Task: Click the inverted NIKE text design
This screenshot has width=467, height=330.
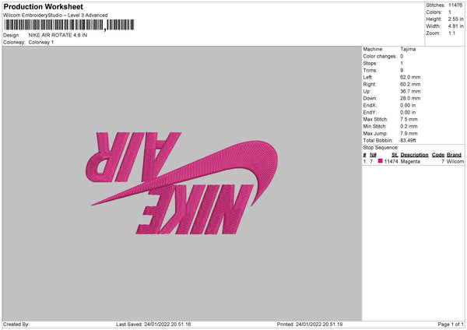Action: (195, 209)
